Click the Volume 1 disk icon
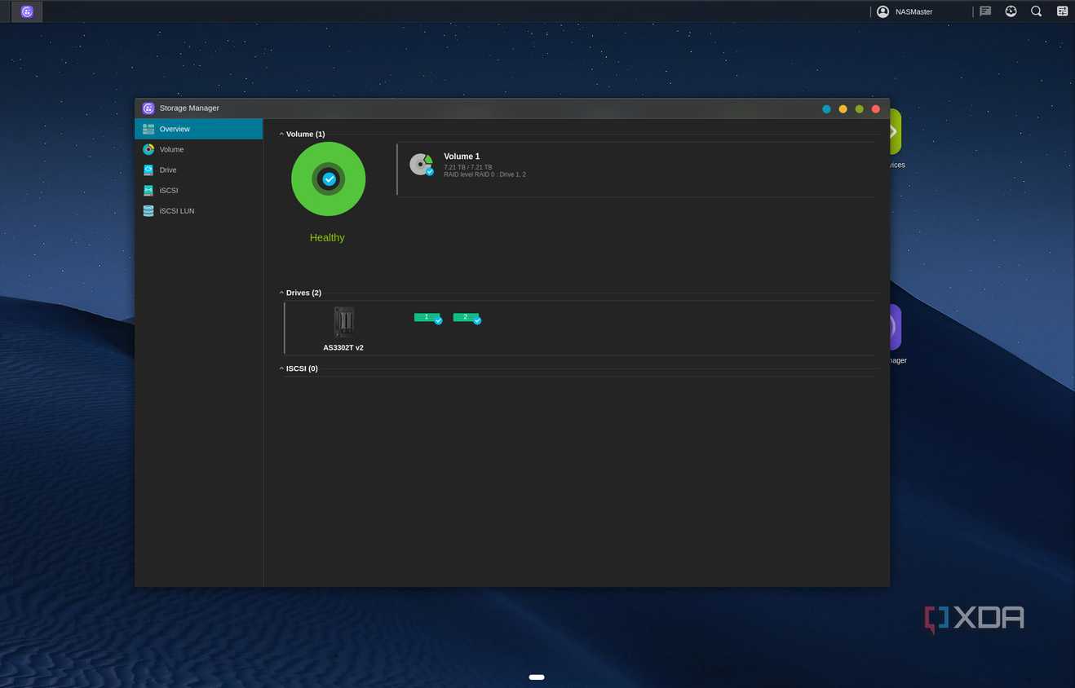Screen dimensions: 1075x688 pyautogui.click(x=421, y=165)
